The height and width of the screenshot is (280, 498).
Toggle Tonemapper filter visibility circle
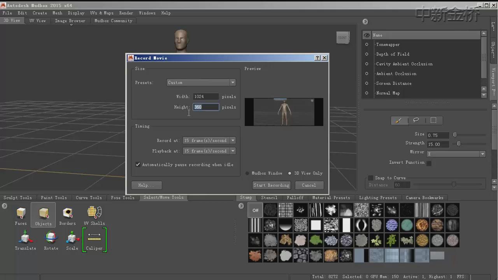[366, 44]
